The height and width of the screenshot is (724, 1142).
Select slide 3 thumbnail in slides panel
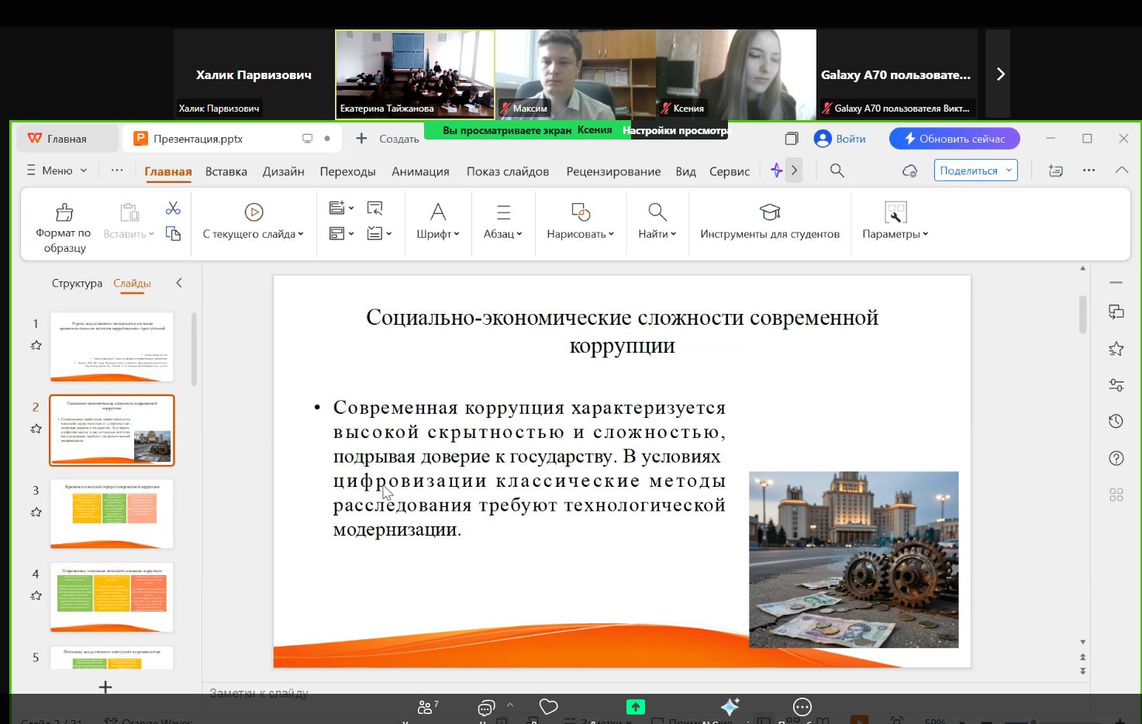tap(112, 513)
